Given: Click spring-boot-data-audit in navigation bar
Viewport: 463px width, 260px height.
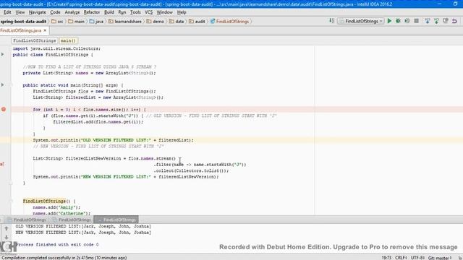Looking at the screenshot, I should click(23, 21).
